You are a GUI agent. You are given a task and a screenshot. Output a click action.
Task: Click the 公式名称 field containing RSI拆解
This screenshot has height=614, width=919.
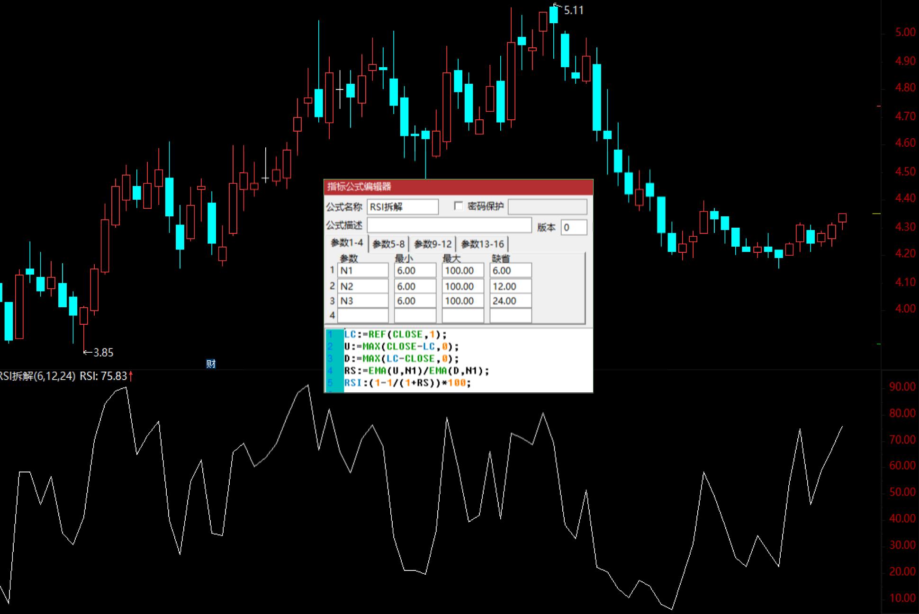point(403,207)
